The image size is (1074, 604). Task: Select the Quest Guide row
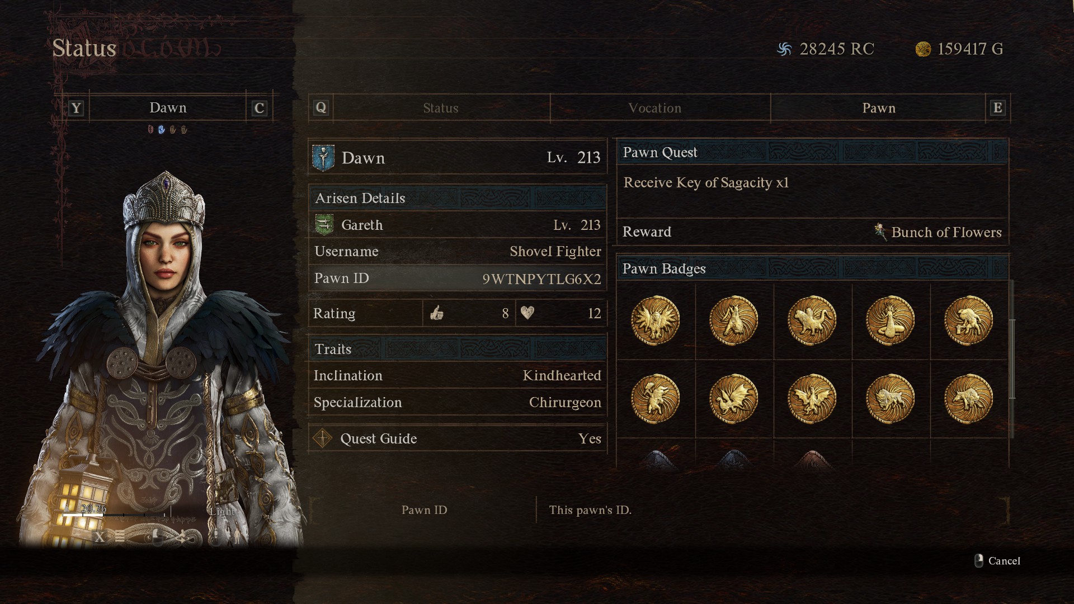click(x=458, y=438)
